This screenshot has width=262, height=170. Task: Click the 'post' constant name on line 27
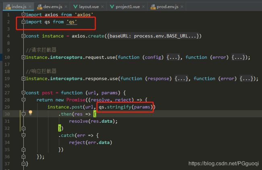[x=47, y=93]
